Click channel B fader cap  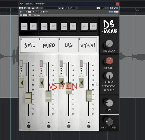[49, 97]
